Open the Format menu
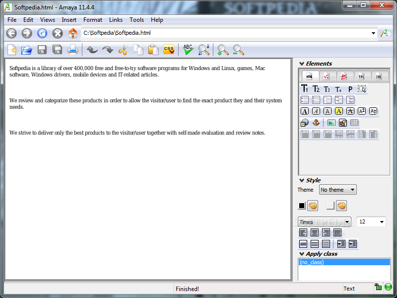 pos(93,20)
